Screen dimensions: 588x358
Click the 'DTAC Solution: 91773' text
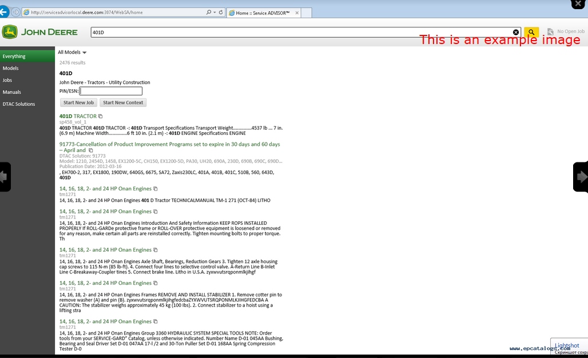coord(82,156)
